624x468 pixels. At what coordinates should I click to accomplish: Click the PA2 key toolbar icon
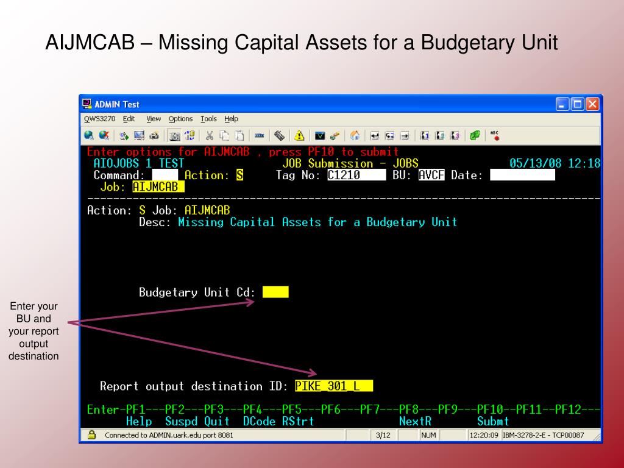click(x=440, y=136)
